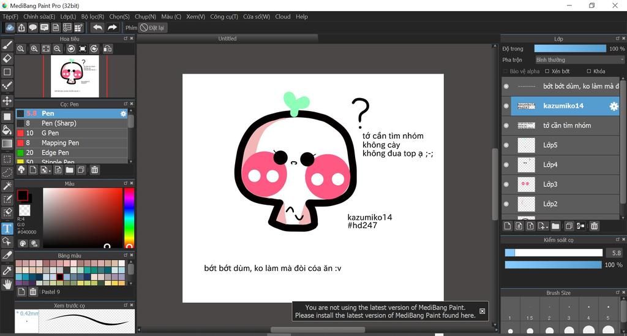Adjust Độ trong layer opacity slider
The height and width of the screenshot is (336, 627).
click(570, 49)
